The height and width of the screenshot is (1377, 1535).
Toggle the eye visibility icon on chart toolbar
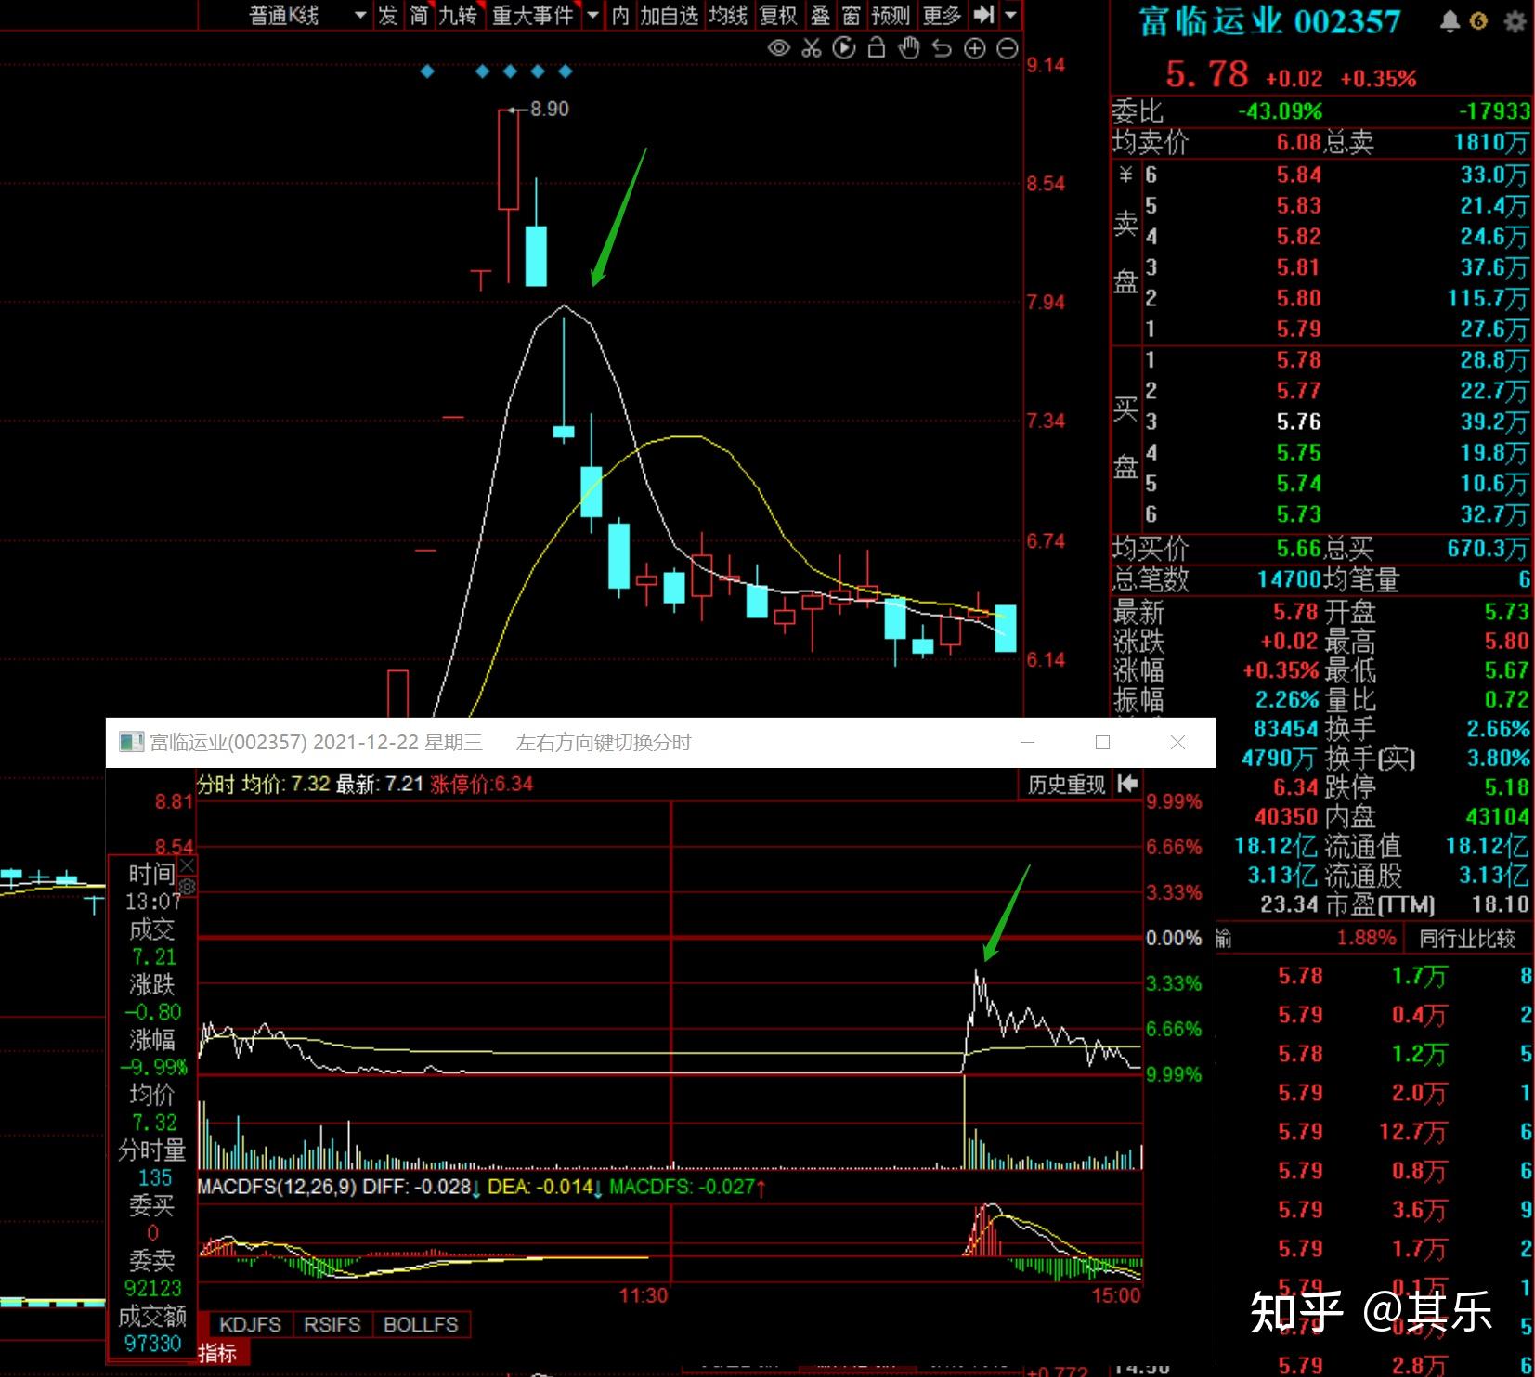(x=779, y=48)
